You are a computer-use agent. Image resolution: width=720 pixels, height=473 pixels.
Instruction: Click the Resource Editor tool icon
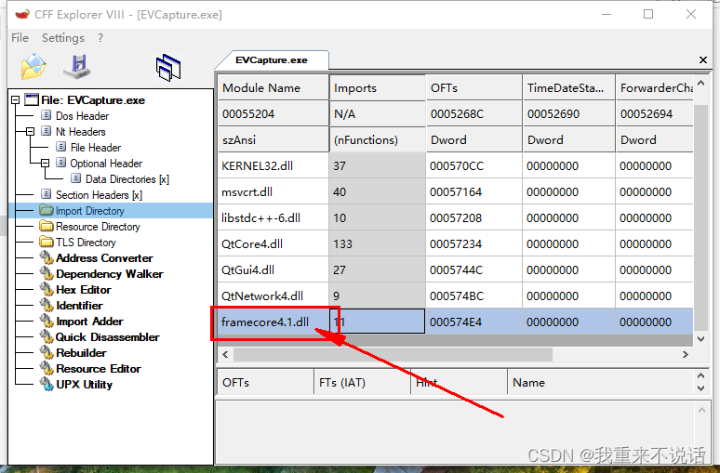[x=47, y=368]
